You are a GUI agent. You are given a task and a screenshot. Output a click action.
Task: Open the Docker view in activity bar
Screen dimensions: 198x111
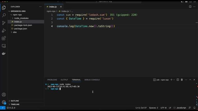point(4,53)
